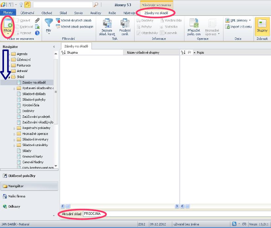Switch to the Servis ribbon tab
The width and height of the screenshot is (271, 228).
[x=78, y=13]
